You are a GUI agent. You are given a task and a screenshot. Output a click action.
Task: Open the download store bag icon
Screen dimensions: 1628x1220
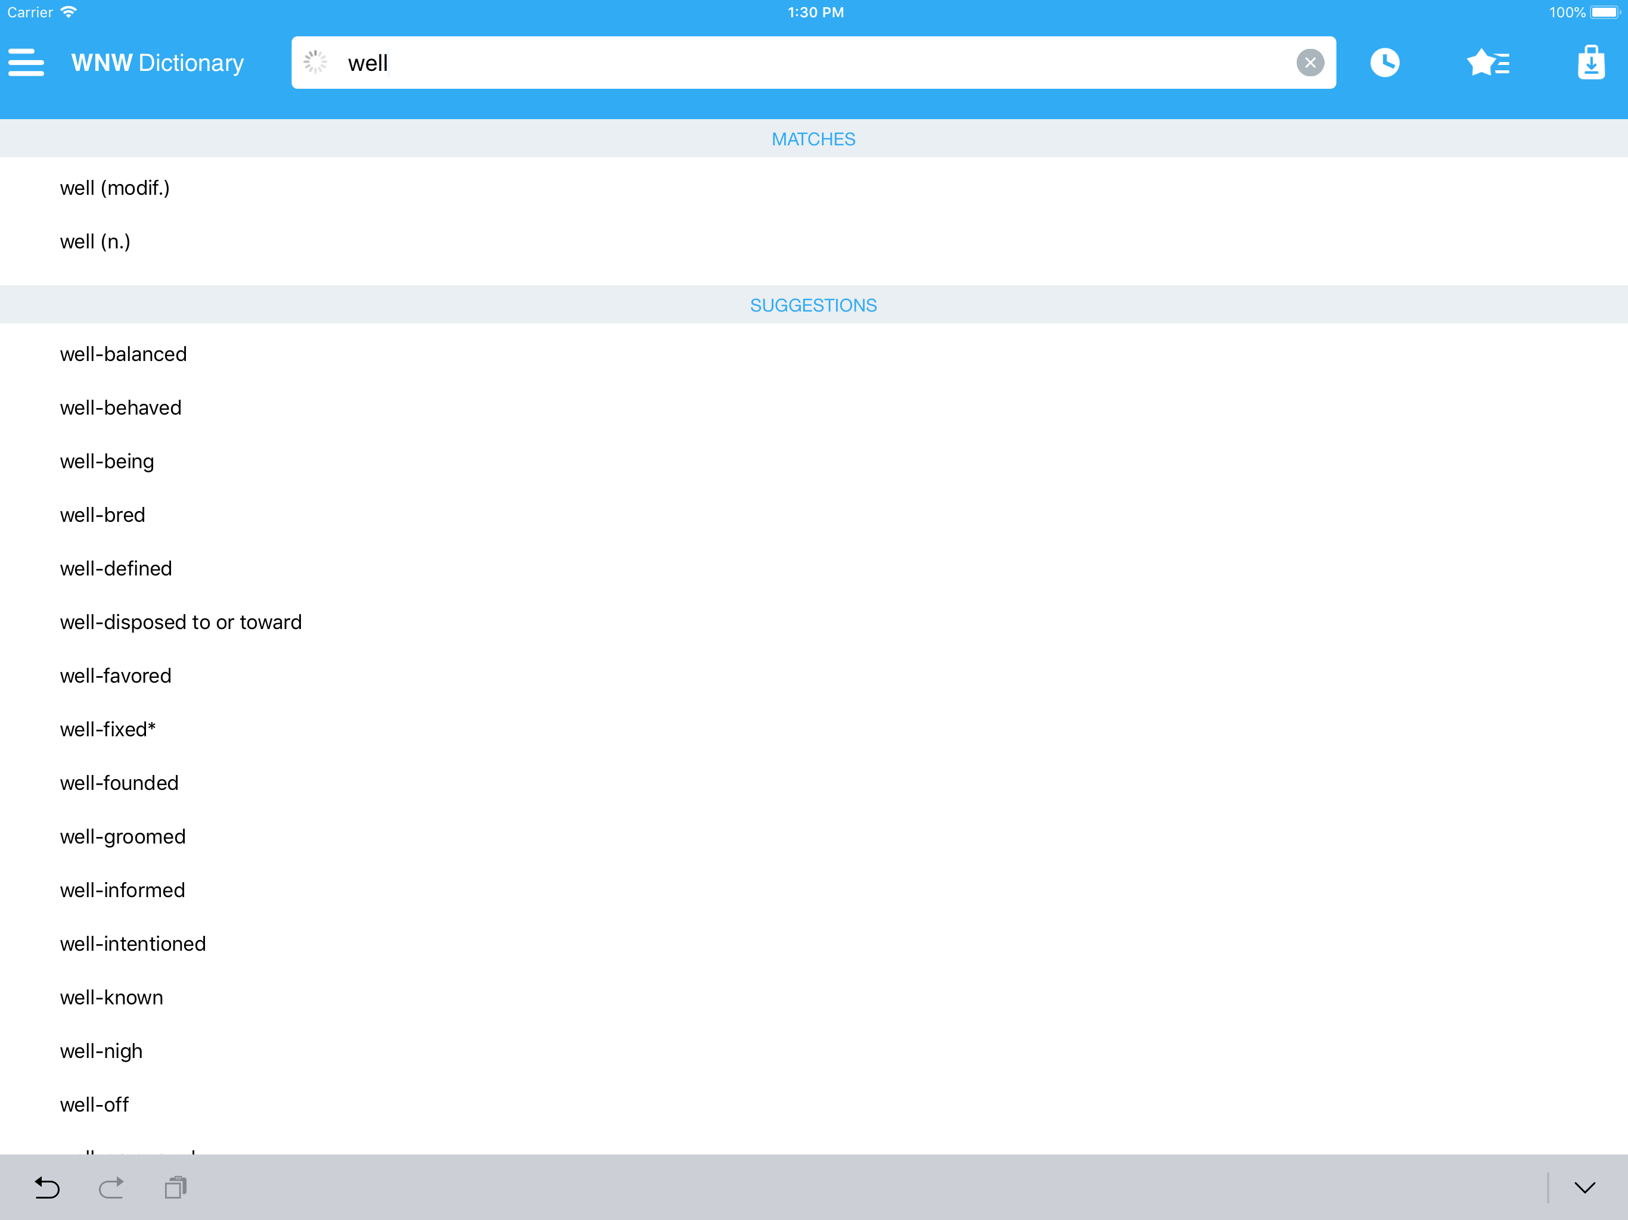(x=1590, y=63)
